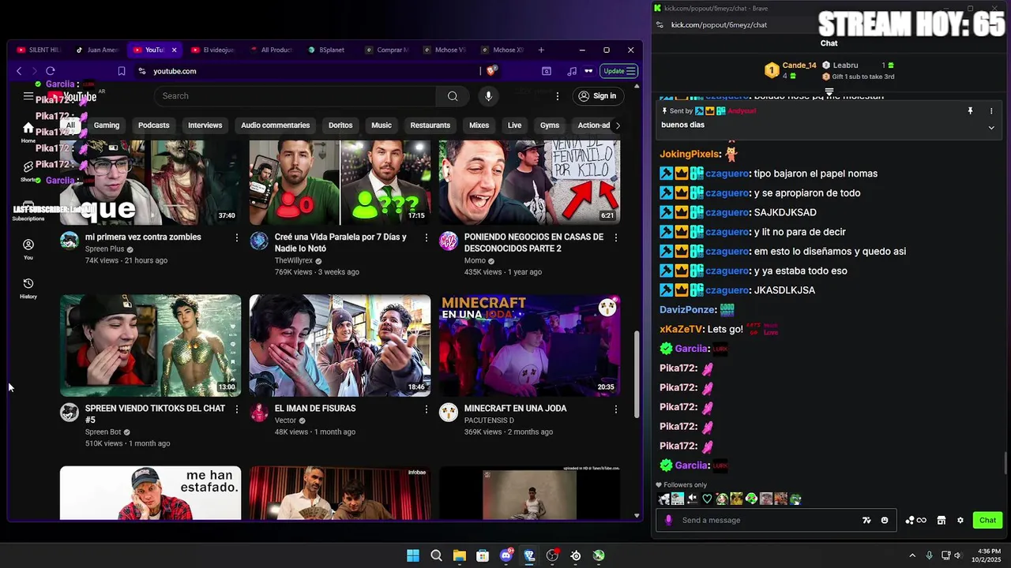This screenshot has height=568, width=1011.
Task: Click the YouTube Sign in button
Action: (x=596, y=96)
